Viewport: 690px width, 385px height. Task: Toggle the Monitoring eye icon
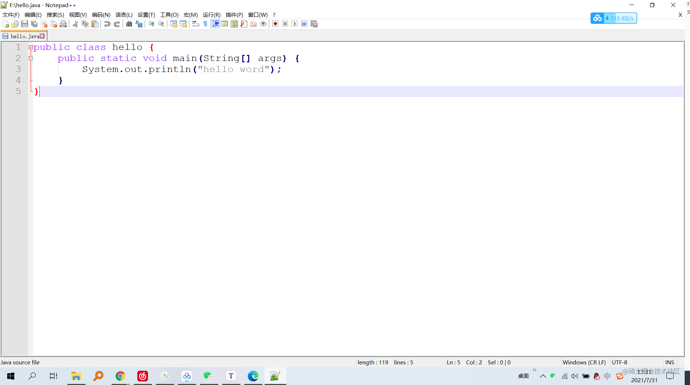click(263, 24)
